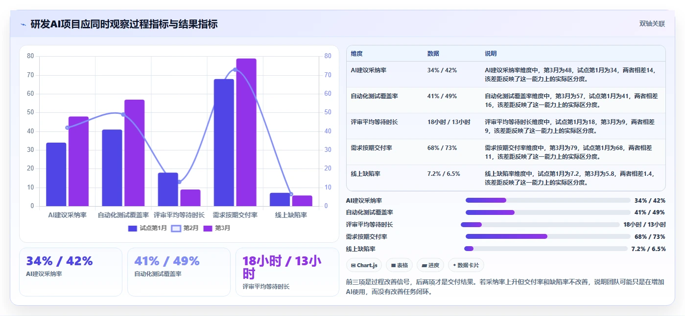
Task: Click the 18小时 / 13小时 KPI card
Action: [x=287, y=272]
